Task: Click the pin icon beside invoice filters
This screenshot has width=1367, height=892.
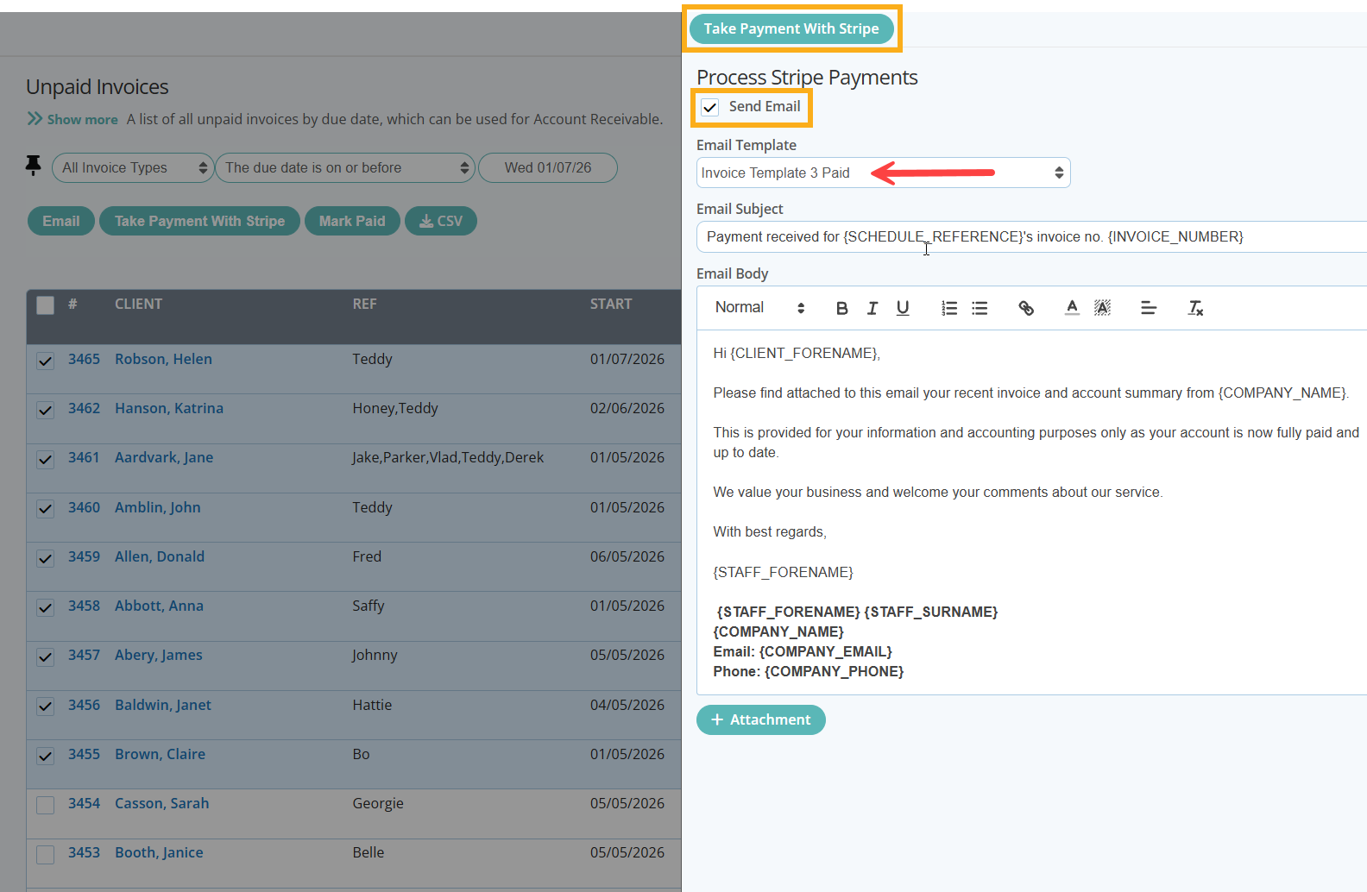Action: click(34, 166)
